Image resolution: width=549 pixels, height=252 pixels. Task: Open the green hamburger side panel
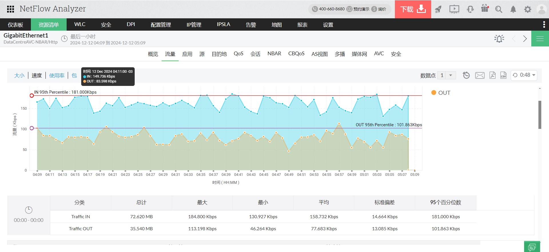click(540, 39)
